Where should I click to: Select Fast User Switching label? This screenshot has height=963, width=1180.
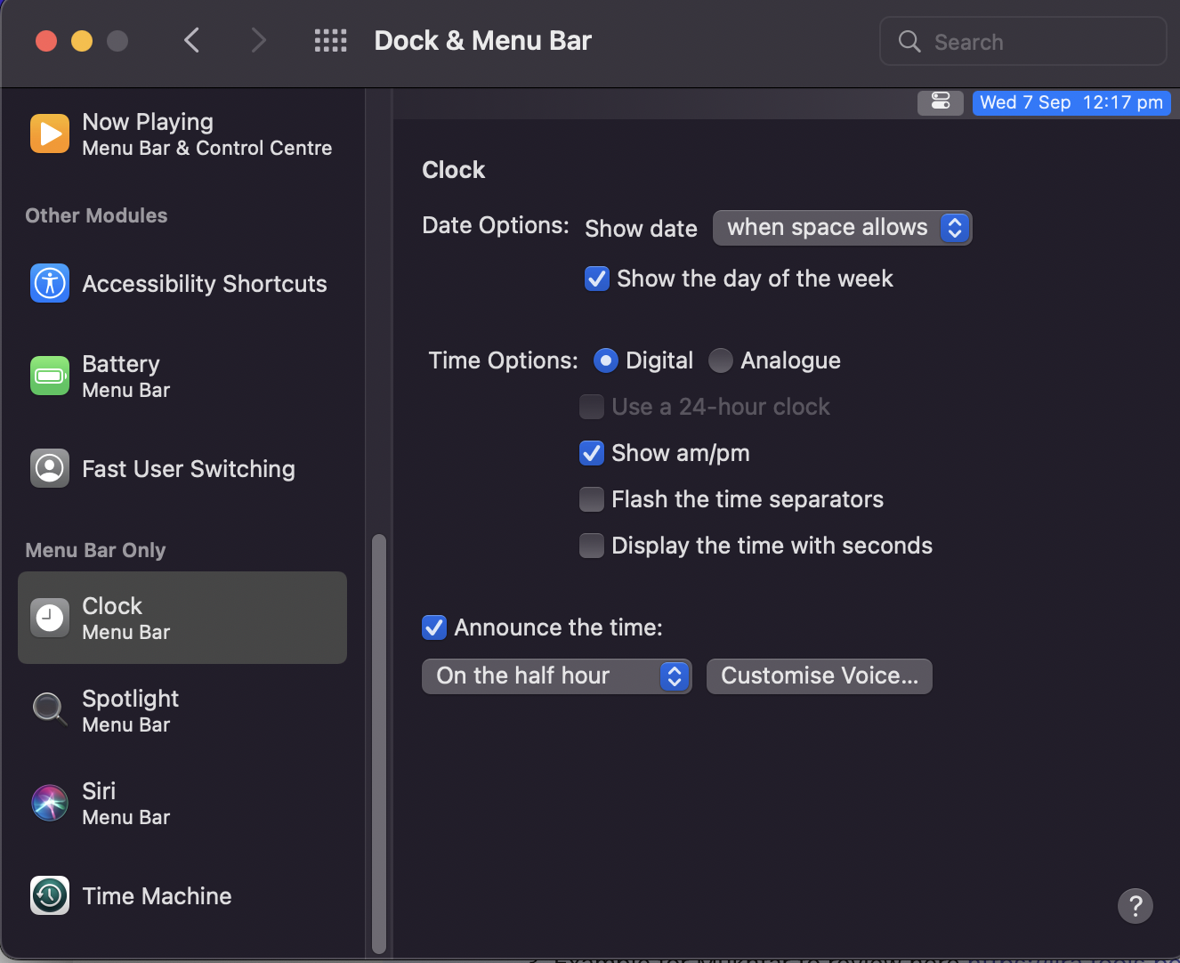(x=188, y=469)
